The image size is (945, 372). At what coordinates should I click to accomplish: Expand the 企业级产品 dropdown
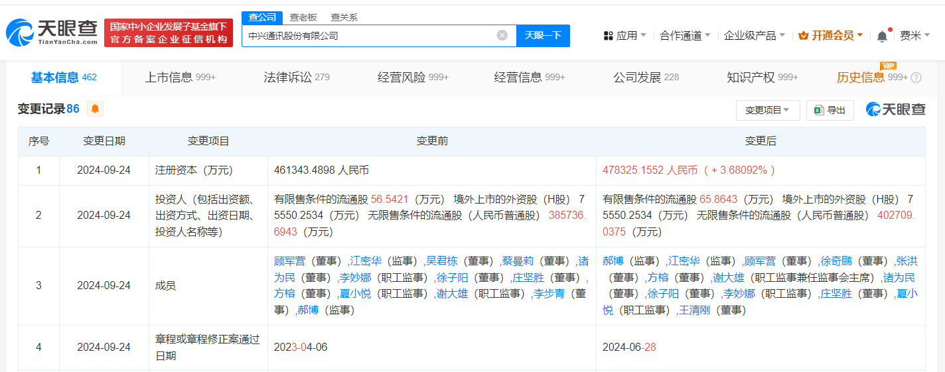click(x=755, y=36)
